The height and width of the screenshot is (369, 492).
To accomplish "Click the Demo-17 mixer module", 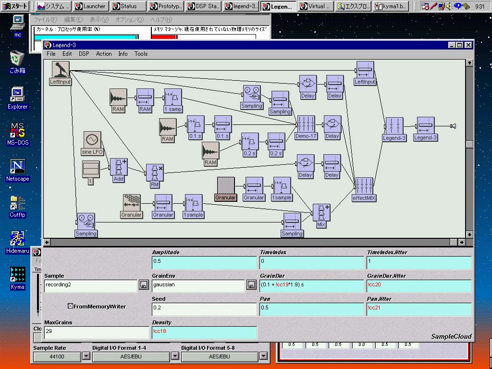I will click(x=306, y=124).
